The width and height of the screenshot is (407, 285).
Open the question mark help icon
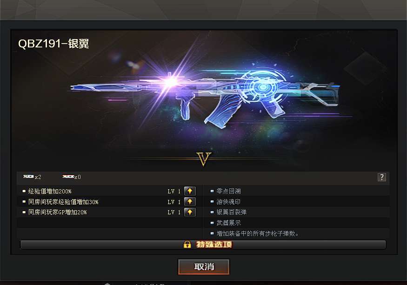click(381, 177)
